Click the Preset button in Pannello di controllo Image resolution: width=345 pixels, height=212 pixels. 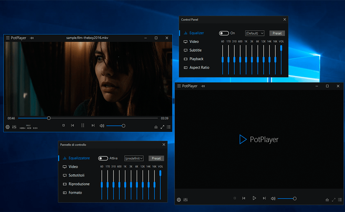click(156, 158)
